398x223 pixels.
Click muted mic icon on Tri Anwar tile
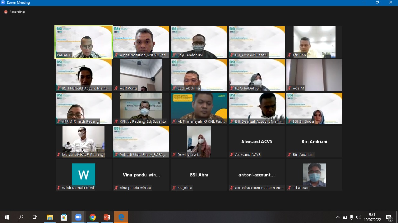(289, 188)
